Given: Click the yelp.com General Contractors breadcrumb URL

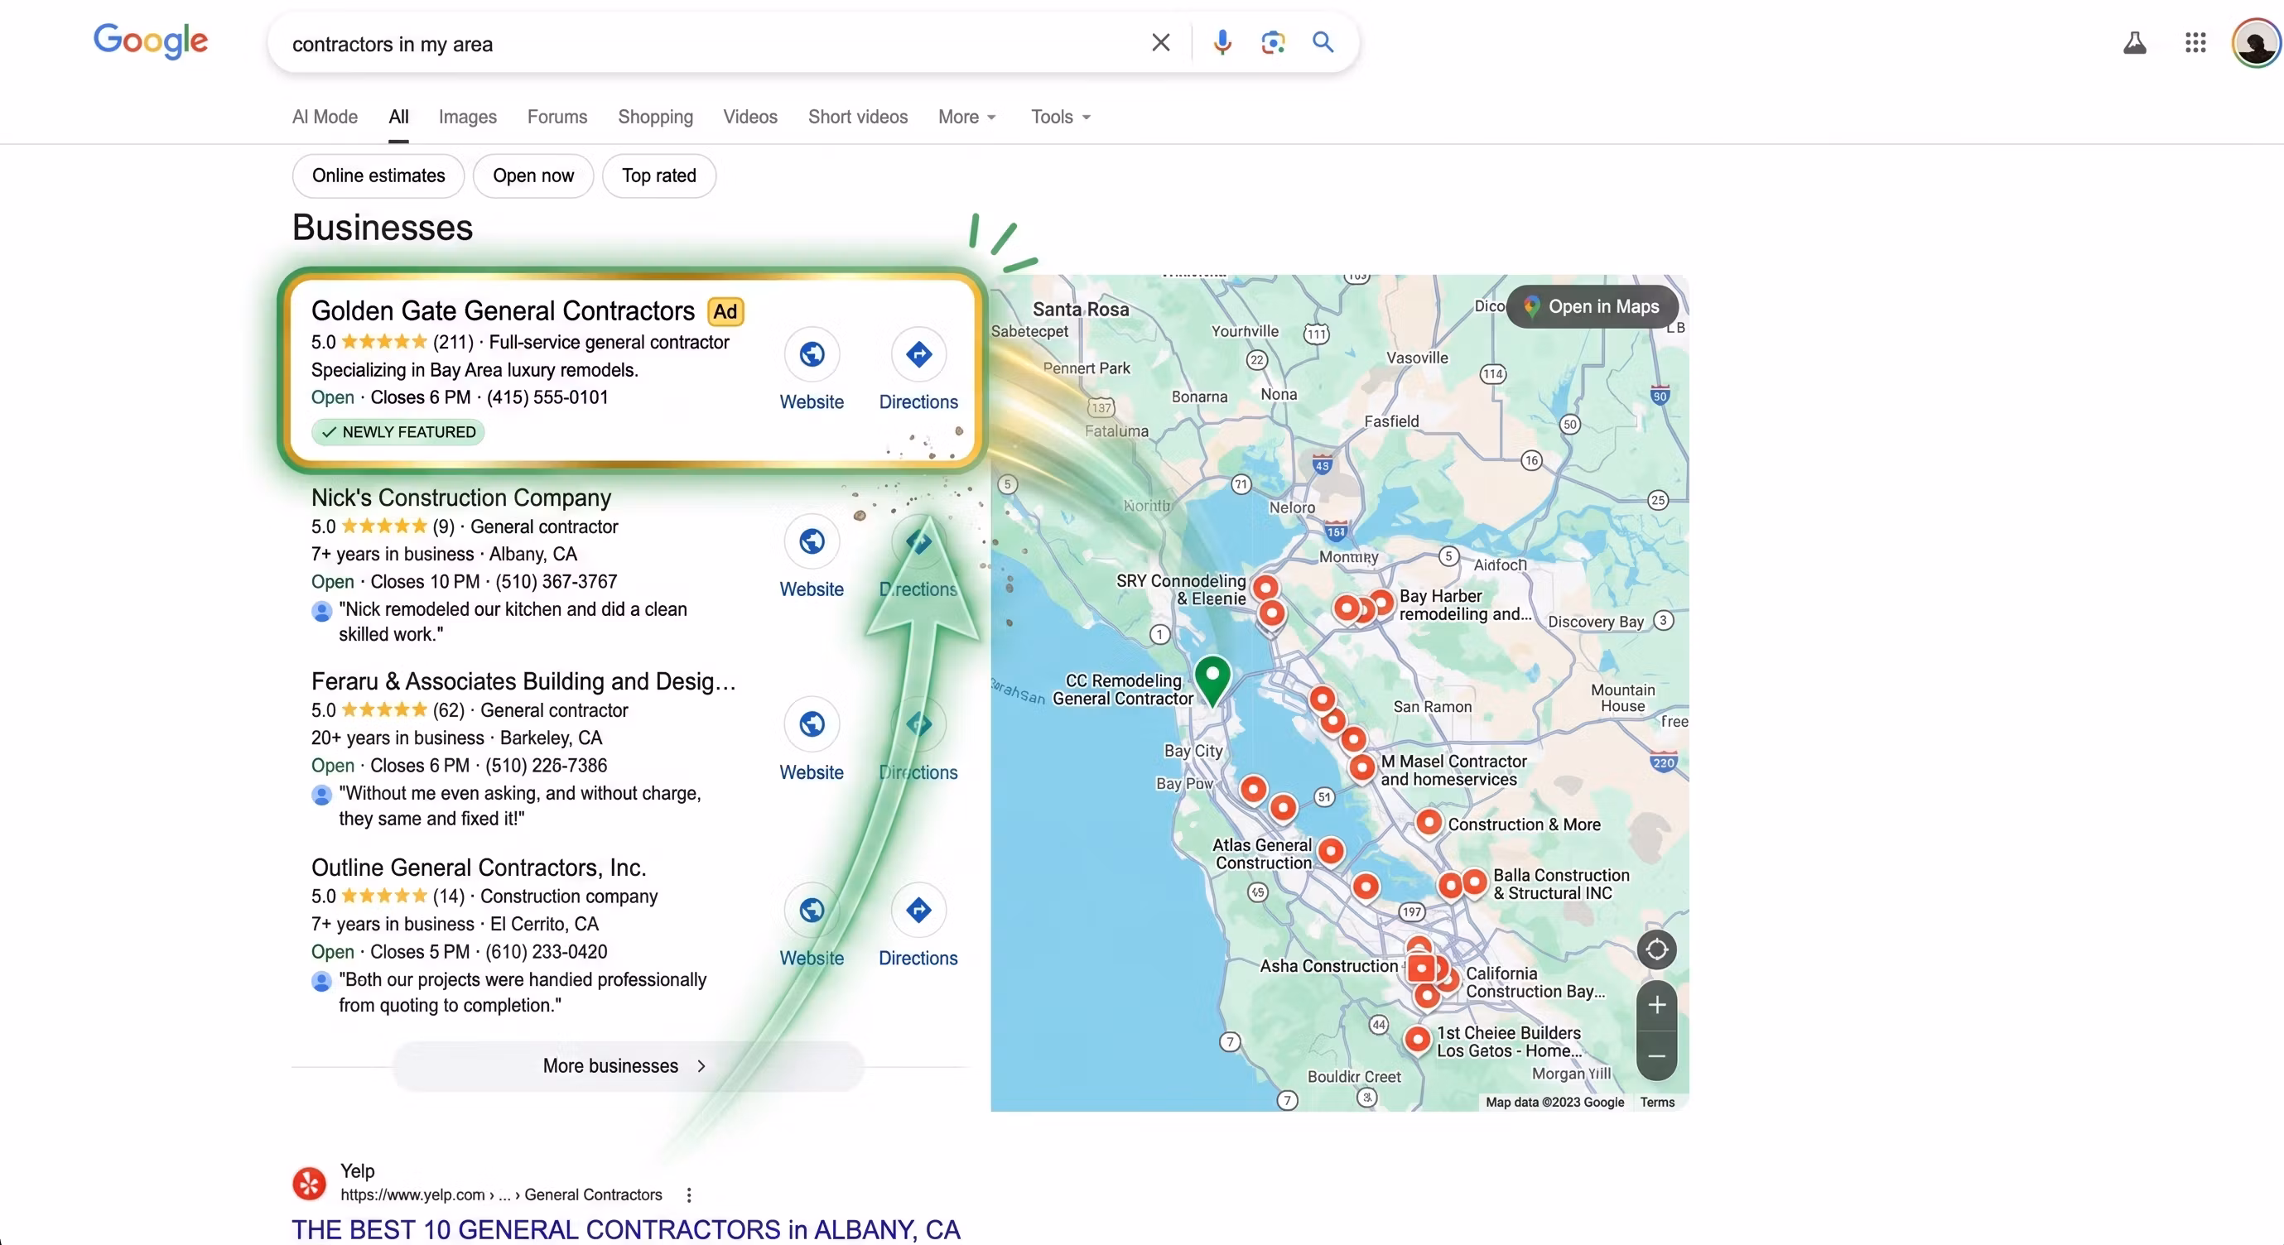Looking at the screenshot, I should (x=501, y=1195).
